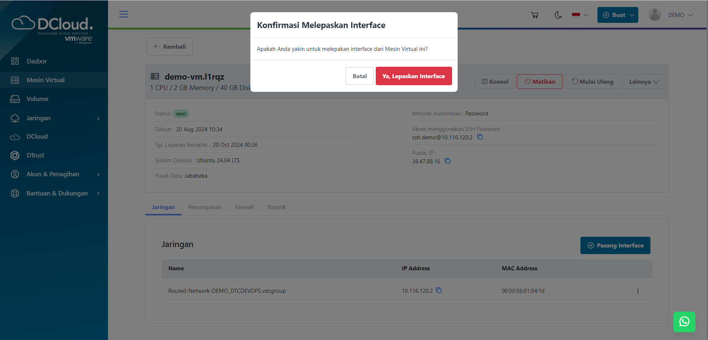Open the WhatsApp chat bubble
The image size is (708, 340).
pos(684,322)
